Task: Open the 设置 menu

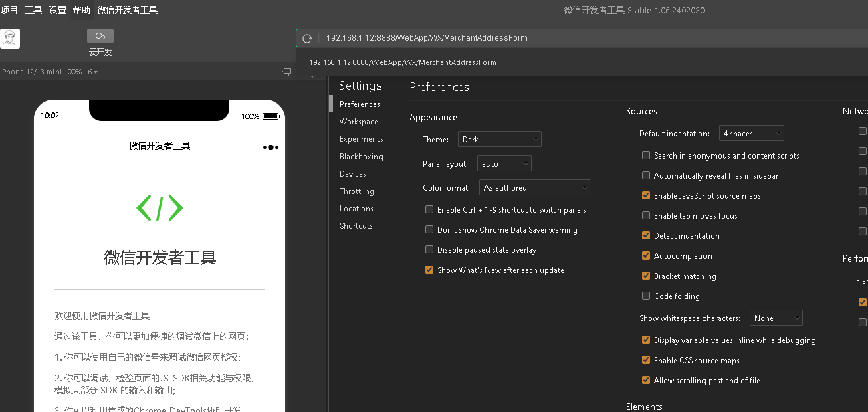Action: tap(58, 10)
